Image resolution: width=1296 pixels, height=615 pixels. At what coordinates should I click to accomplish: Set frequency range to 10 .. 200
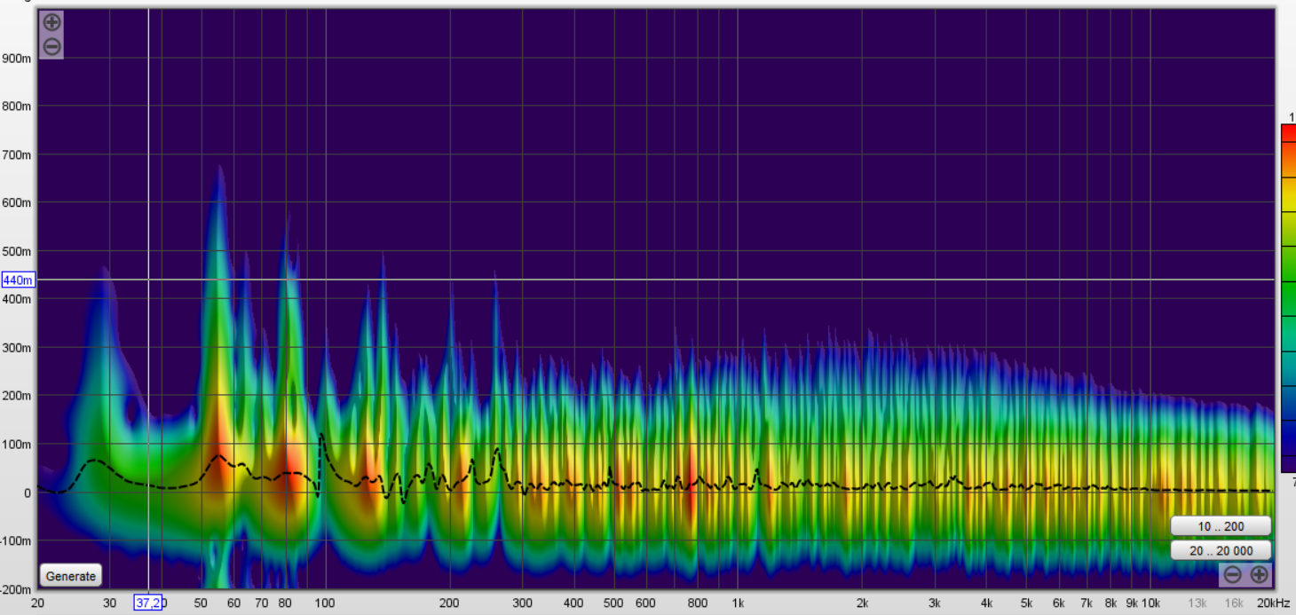pos(1221,526)
